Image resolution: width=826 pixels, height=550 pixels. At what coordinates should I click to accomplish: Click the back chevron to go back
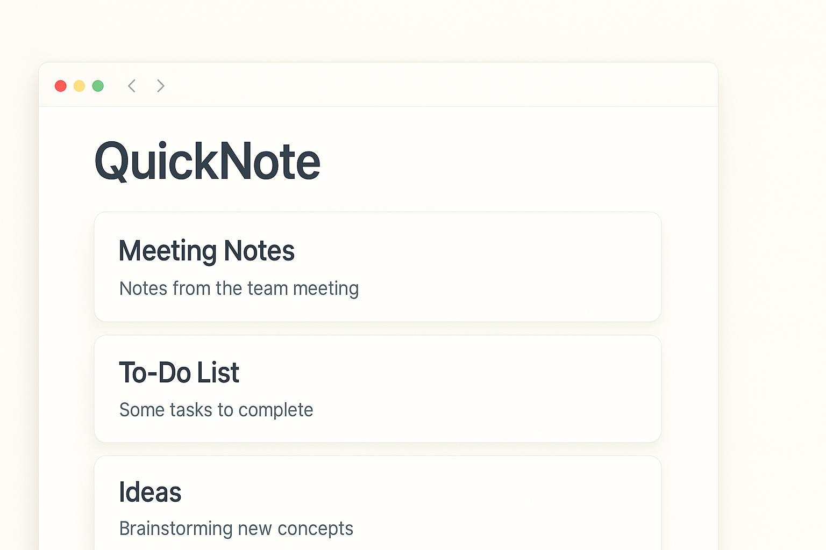[132, 86]
